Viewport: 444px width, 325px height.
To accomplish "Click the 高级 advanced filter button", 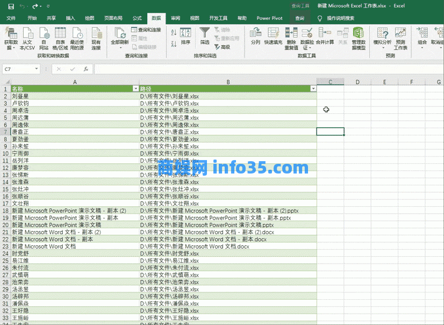I will point(222,47).
